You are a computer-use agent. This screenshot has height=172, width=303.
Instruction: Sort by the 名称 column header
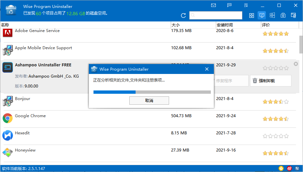click(5, 25)
